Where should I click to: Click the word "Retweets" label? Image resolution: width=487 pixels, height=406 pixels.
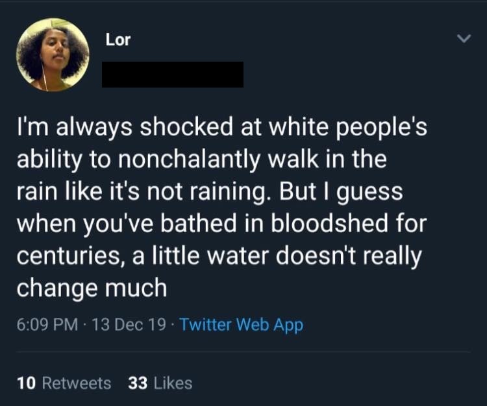[76, 383]
